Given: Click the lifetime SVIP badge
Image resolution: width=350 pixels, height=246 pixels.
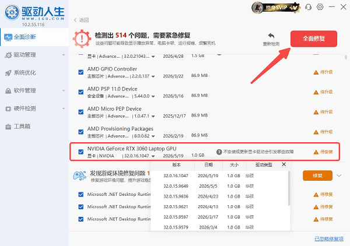Looking at the screenshot, I should click(x=276, y=8).
